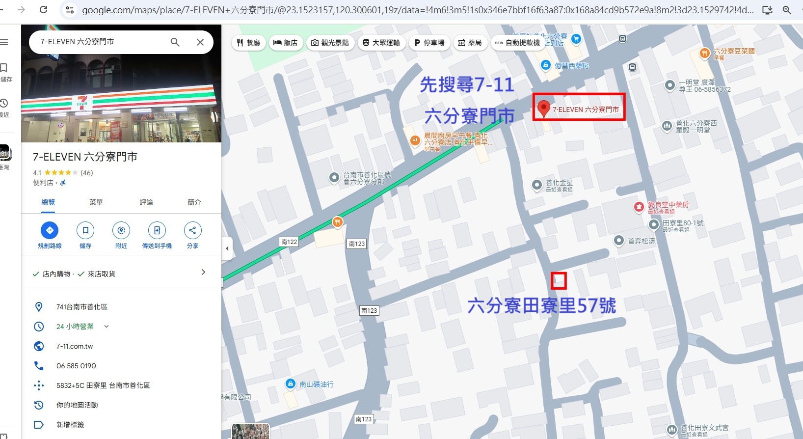Viewport: 803px width, 439px height.
Task: Select the 自動提款機 ATM filter chip
Action: point(517,43)
